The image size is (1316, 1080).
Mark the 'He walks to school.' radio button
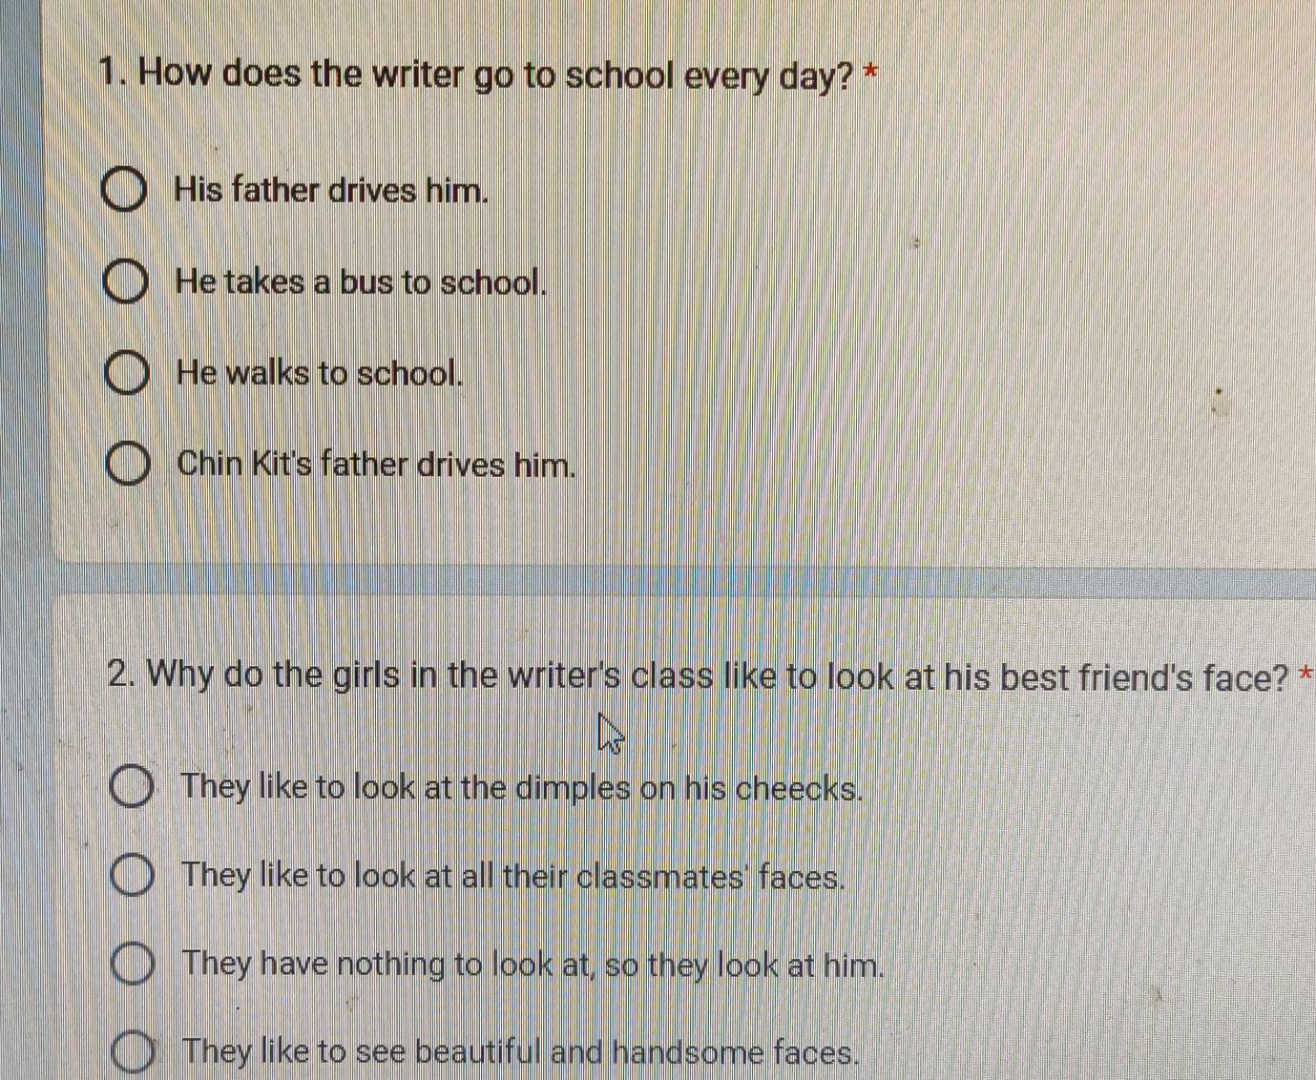point(126,374)
